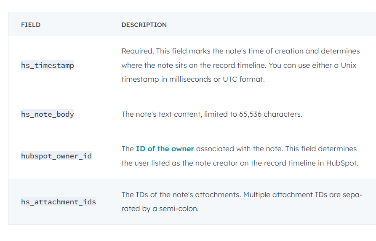Click the hubspot_owner_id description text

pyautogui.click(x=240, y=156)
